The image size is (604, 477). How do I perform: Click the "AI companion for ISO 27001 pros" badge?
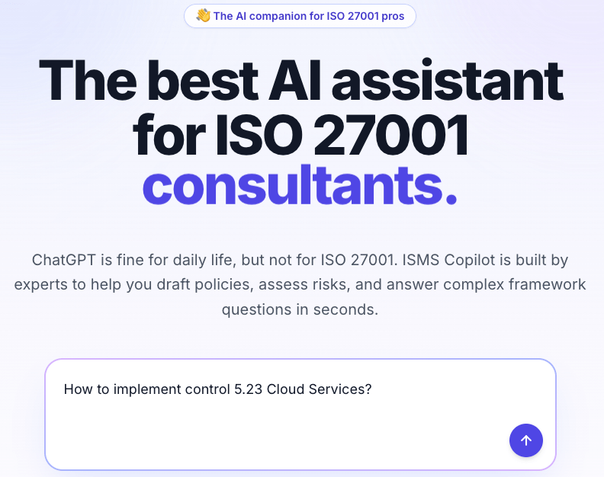tap(300, 16)
